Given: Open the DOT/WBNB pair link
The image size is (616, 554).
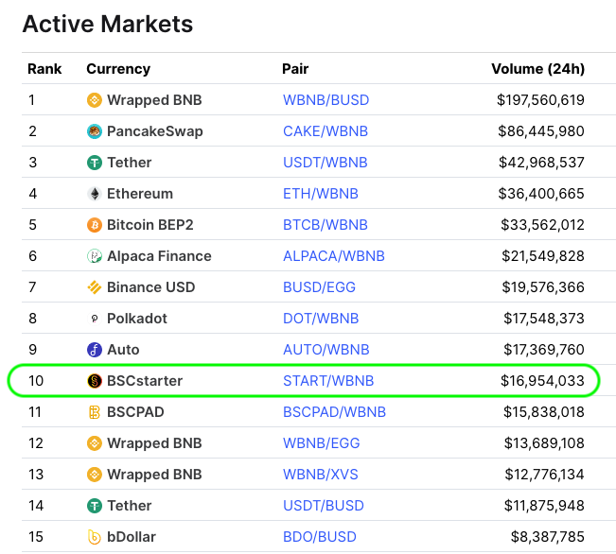Looking at the screenshot, I should (x=321, y=319).
